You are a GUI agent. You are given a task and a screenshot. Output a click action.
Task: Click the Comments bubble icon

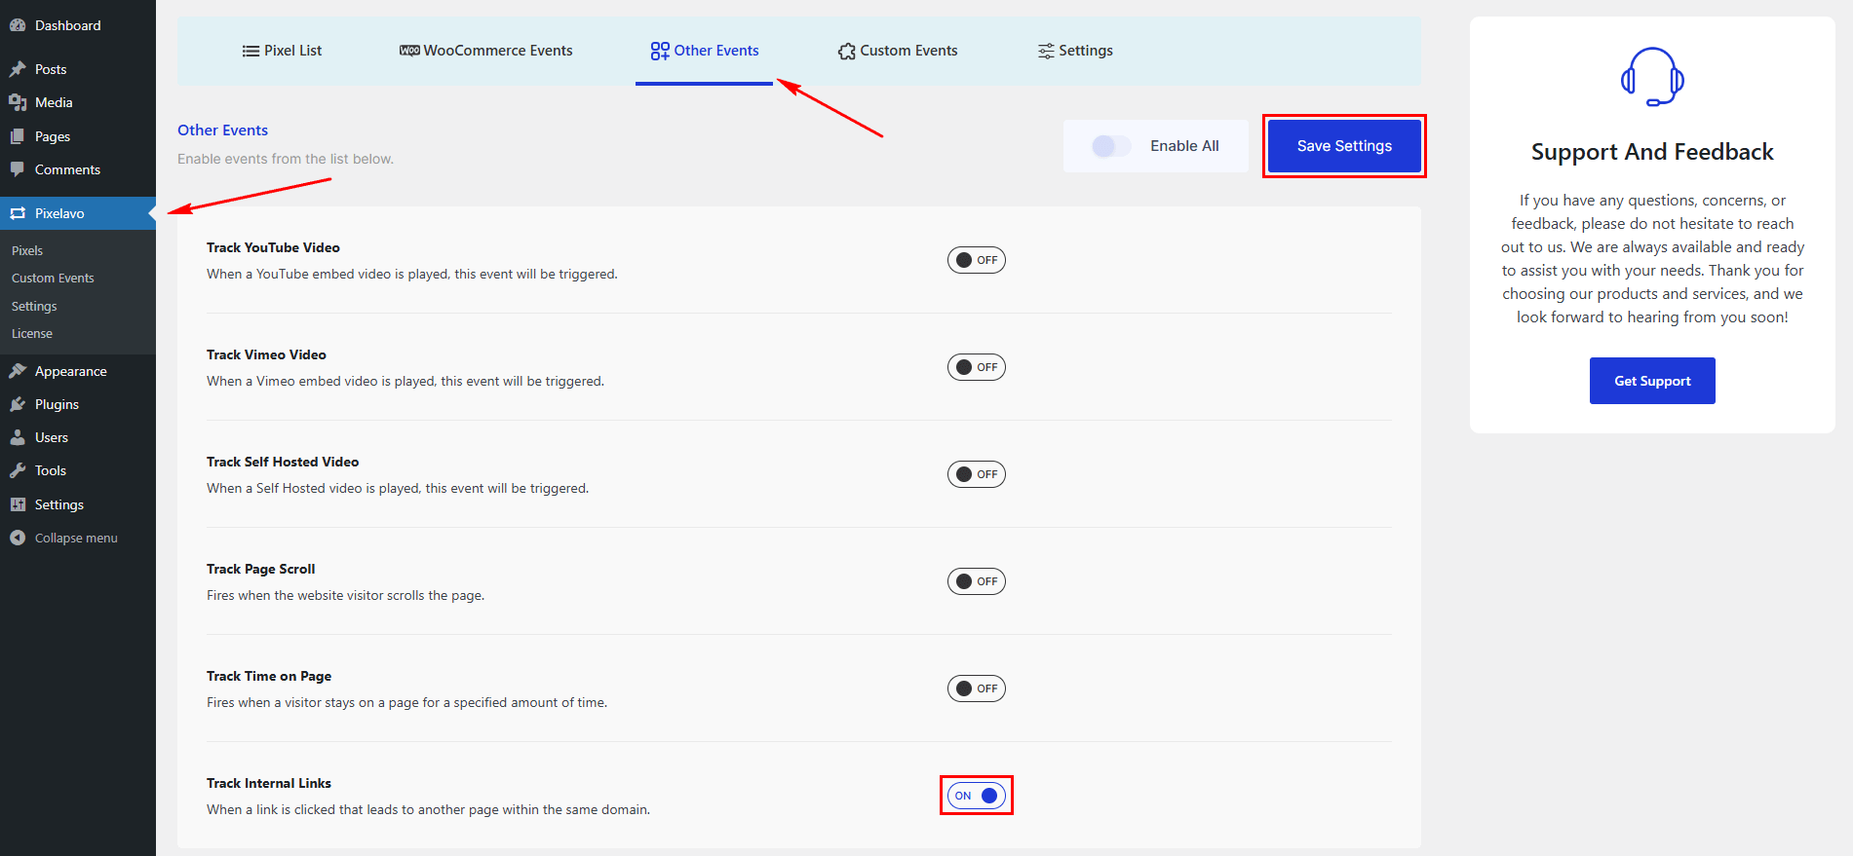tap(18, 169)
